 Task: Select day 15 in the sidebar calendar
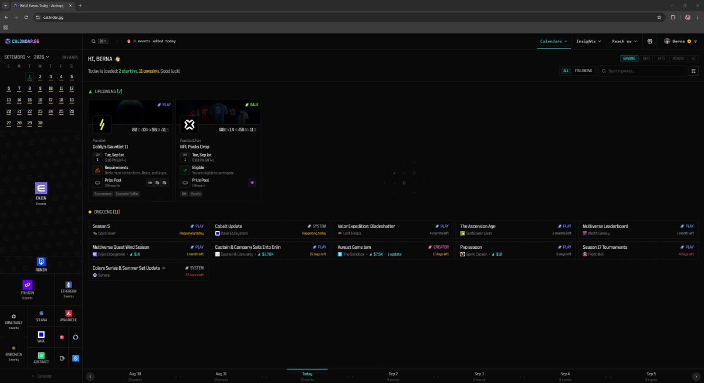point(29,100)
